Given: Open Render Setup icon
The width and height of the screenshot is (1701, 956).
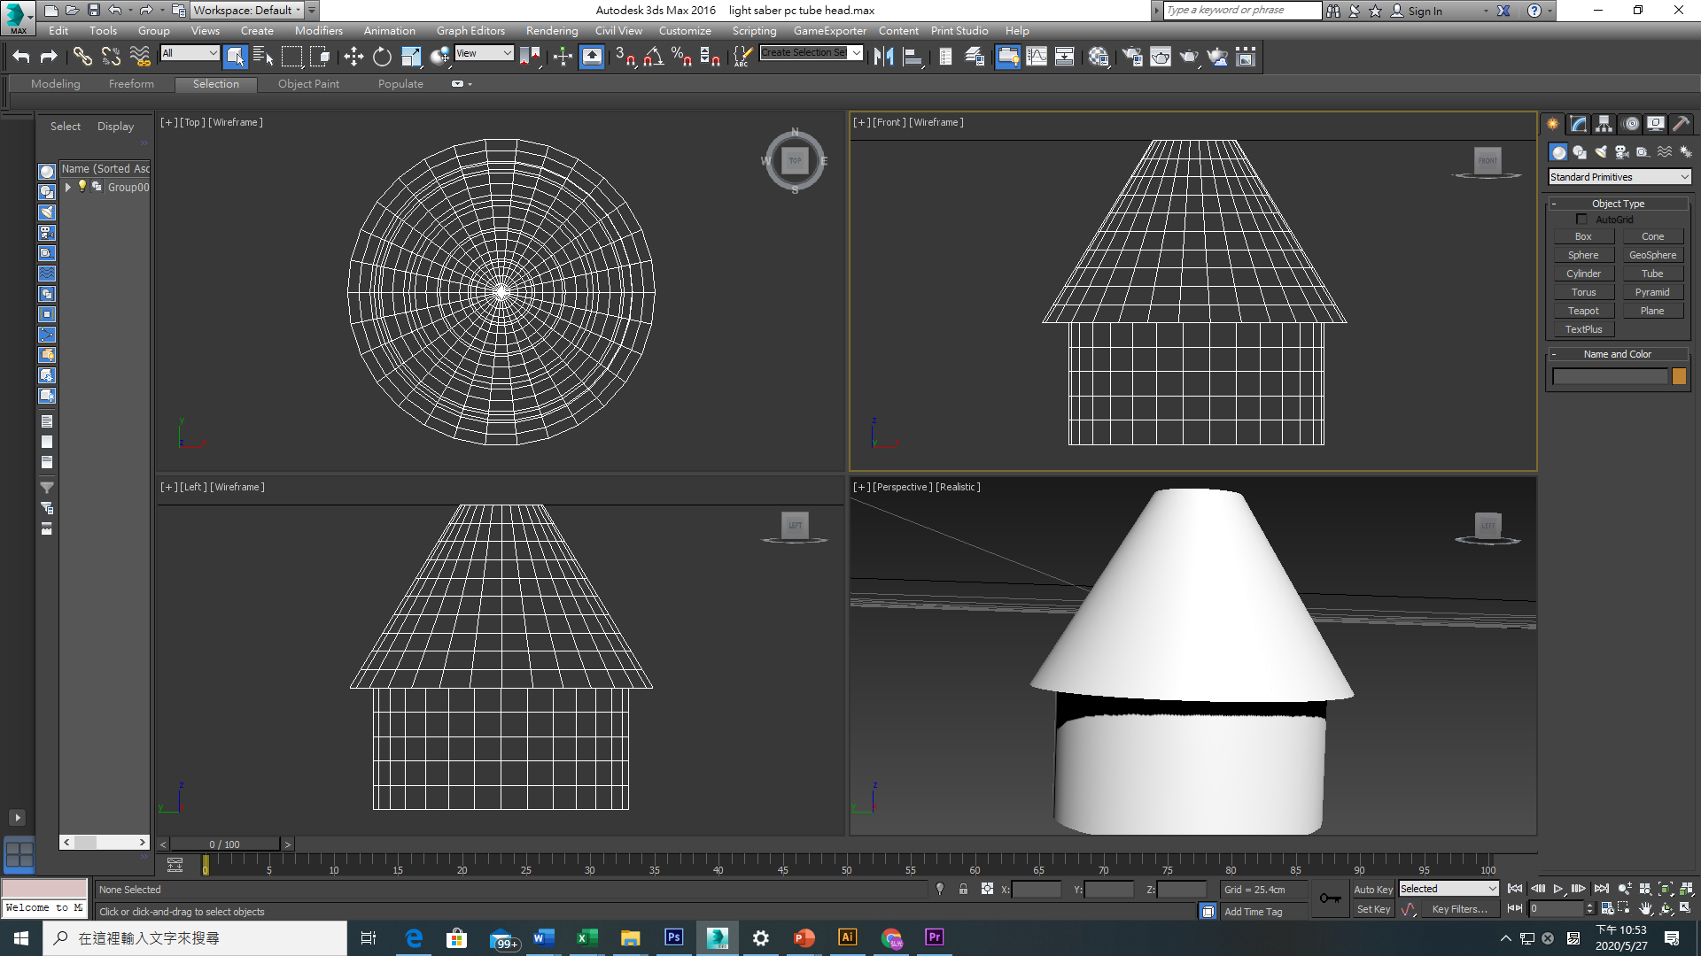Looking at the screenshot, I should [1131, 57].
